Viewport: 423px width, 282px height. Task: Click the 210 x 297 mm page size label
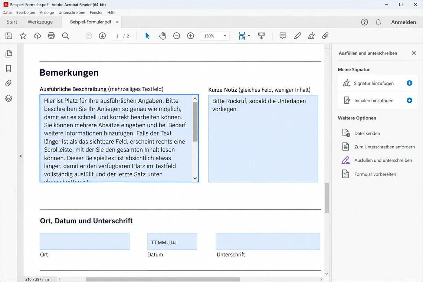37,279
